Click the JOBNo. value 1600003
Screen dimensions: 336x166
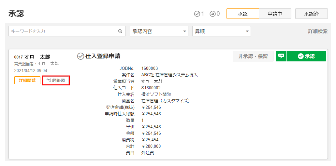pos(150,68)
